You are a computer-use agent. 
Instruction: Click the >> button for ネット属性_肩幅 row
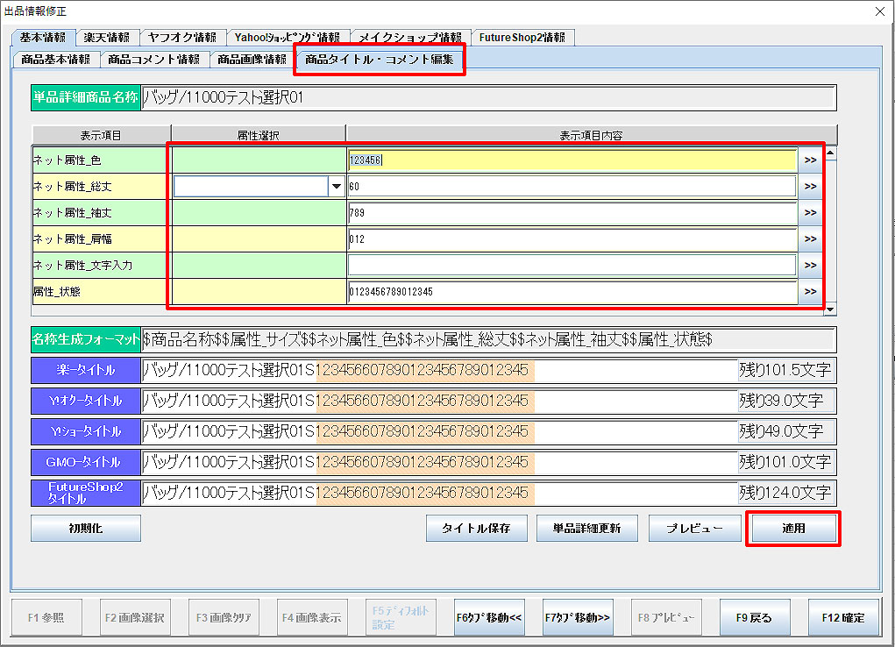[809, 239]
